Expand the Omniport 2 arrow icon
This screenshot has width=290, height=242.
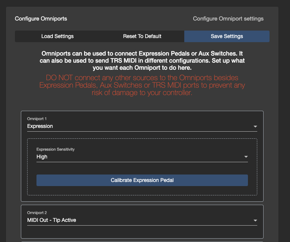click(255, 220)
